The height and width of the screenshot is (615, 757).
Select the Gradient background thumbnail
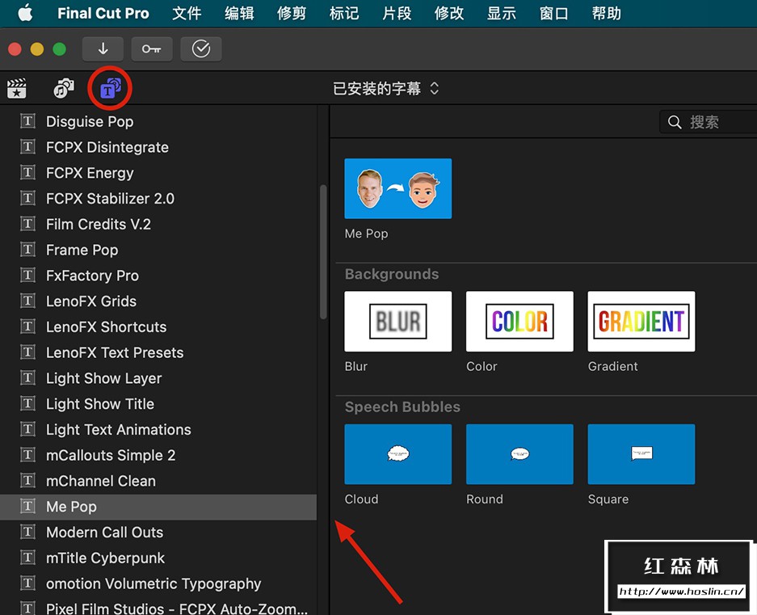[641, 322]
